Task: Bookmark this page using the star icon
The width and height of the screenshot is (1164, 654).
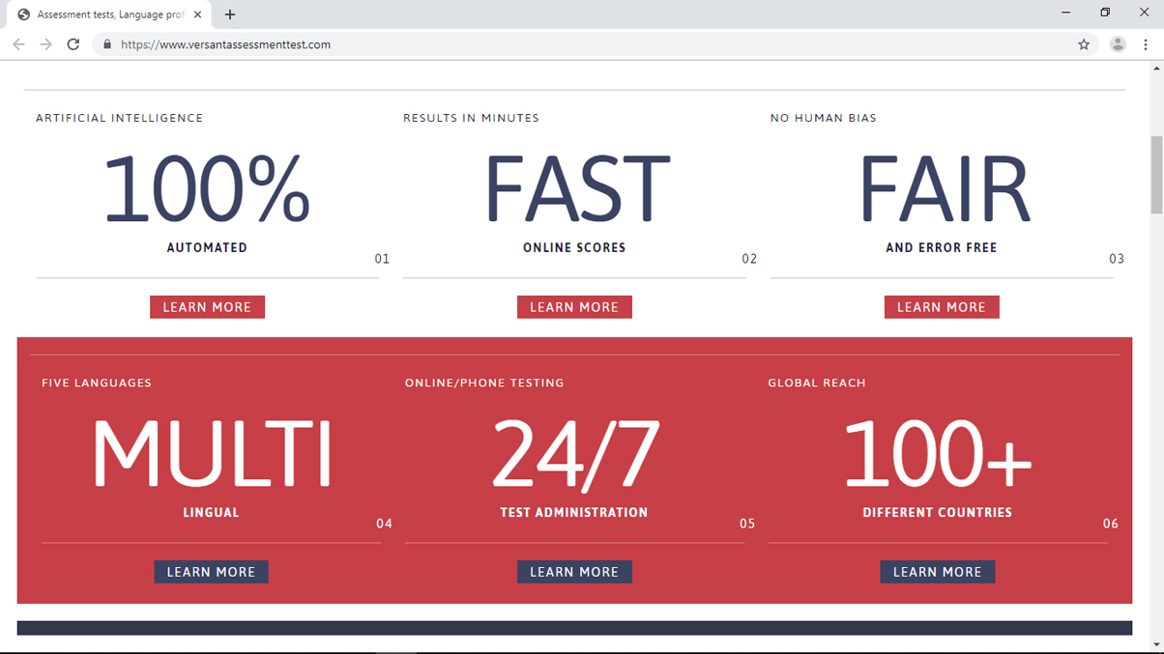Action: 1083,44
